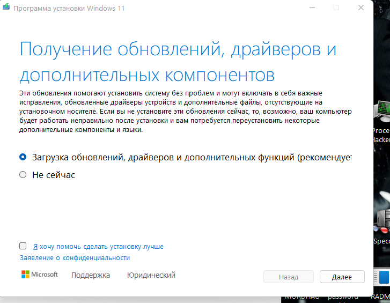Viewport: 390px width, 303px height.
Task: Close the Windows 11 setup window
Action: pos(361,8)
